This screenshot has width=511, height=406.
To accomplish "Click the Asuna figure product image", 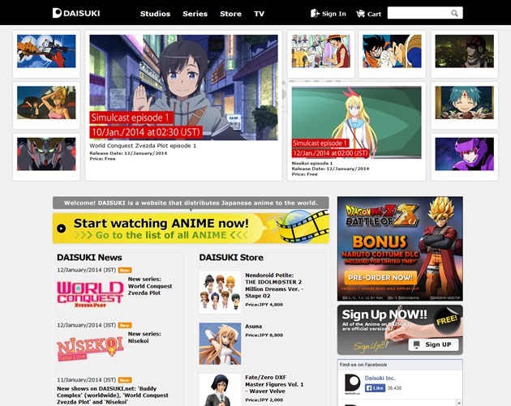I will click(x=220, y=344).
